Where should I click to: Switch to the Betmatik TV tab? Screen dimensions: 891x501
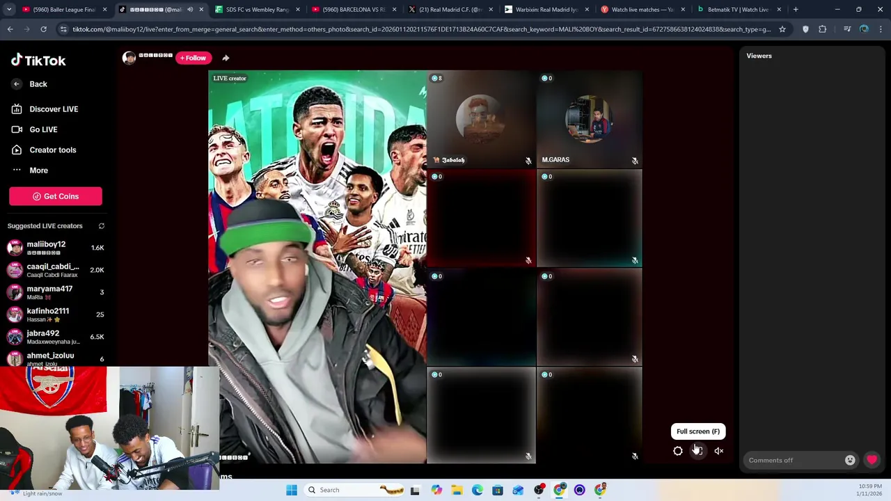738,10
